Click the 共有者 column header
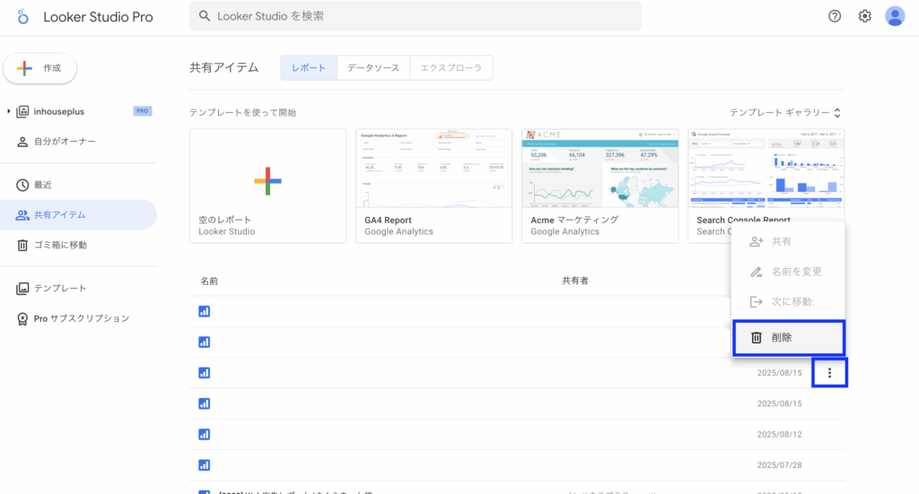 pyautogui.click(x=575, y=281)
